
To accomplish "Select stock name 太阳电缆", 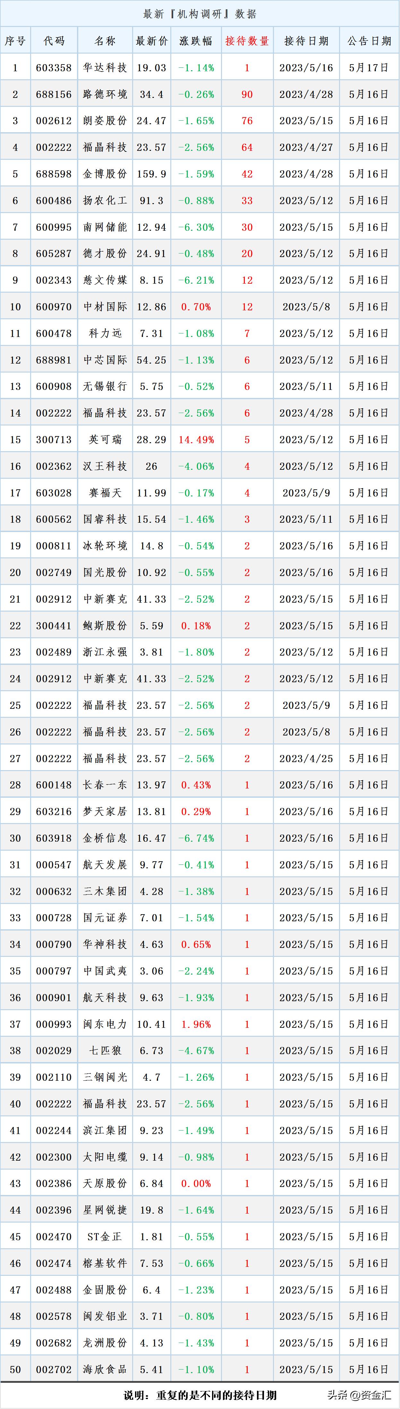I will tap(105, 1157).
